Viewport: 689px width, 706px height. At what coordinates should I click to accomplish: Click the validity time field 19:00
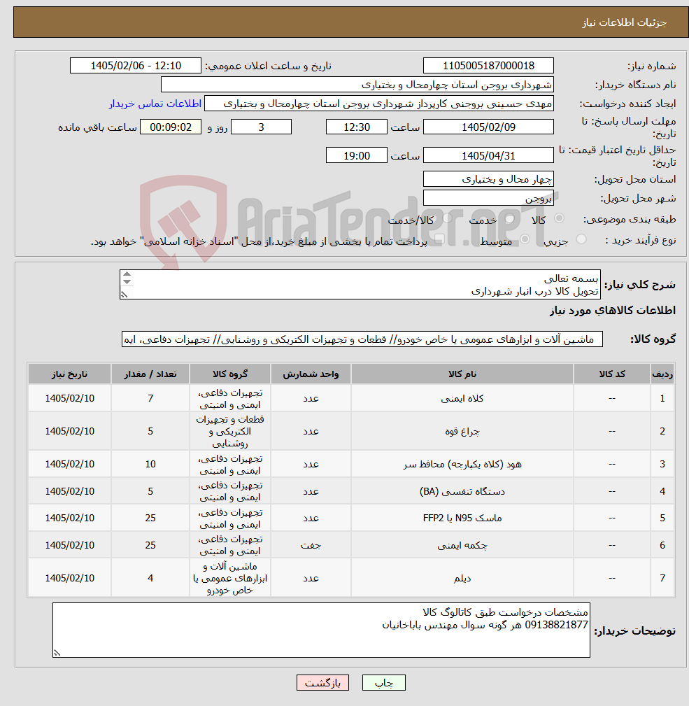357,156
